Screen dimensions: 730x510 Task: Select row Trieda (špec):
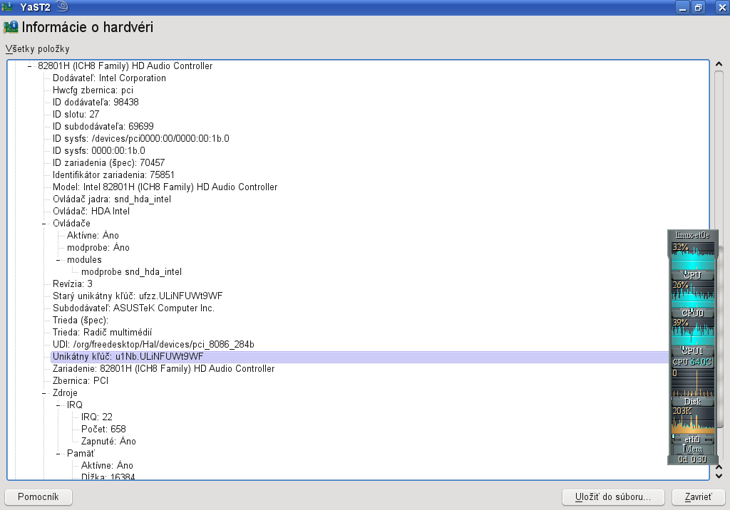click(x=80, y=320)
